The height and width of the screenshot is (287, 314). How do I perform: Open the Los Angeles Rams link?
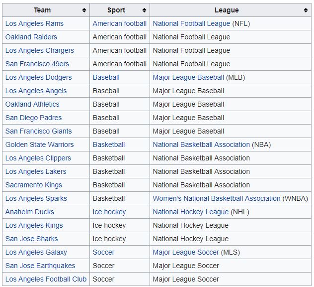(34, 23)
